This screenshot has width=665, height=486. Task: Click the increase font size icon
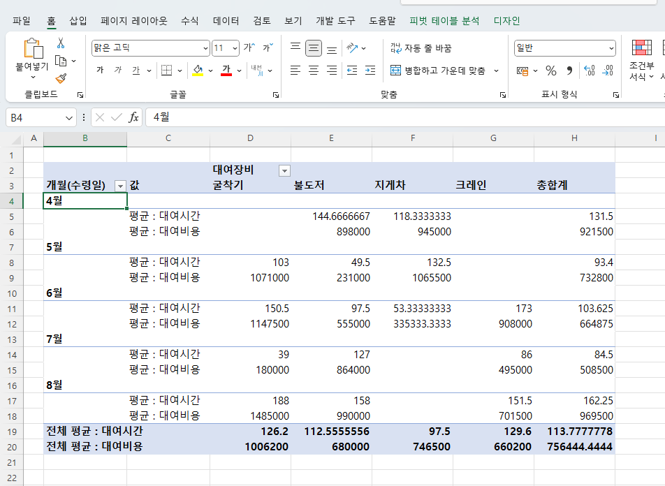coord(249,48)
